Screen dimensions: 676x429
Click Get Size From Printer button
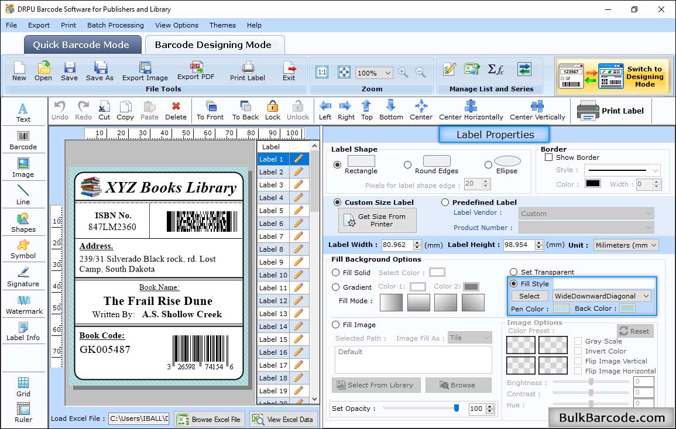coord(378,220)
